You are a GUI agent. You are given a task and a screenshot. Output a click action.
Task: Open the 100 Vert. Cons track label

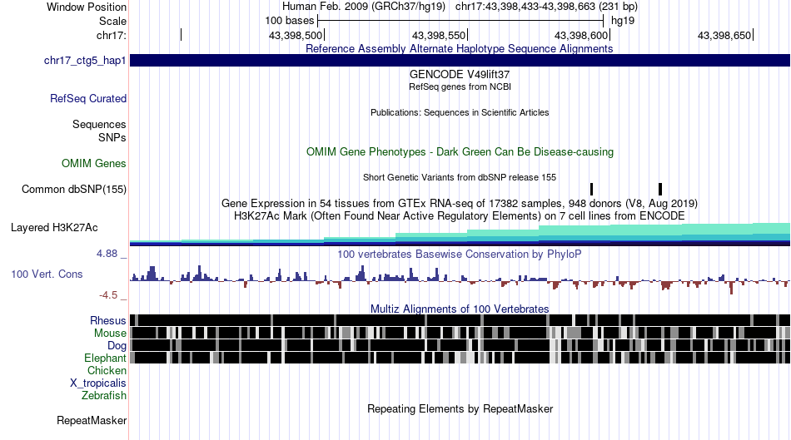47,274
